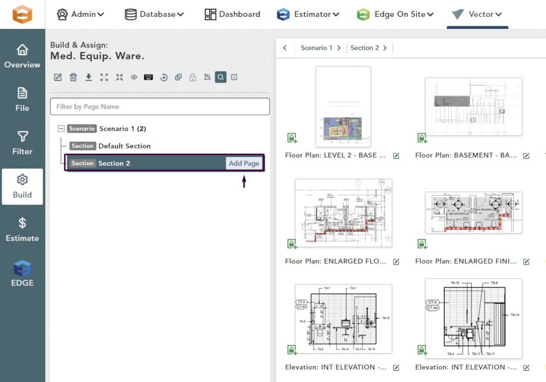This screenshot has width=546, height=382.
Task: Open the Estimator dropdown menu
Action: click(308, 14)
